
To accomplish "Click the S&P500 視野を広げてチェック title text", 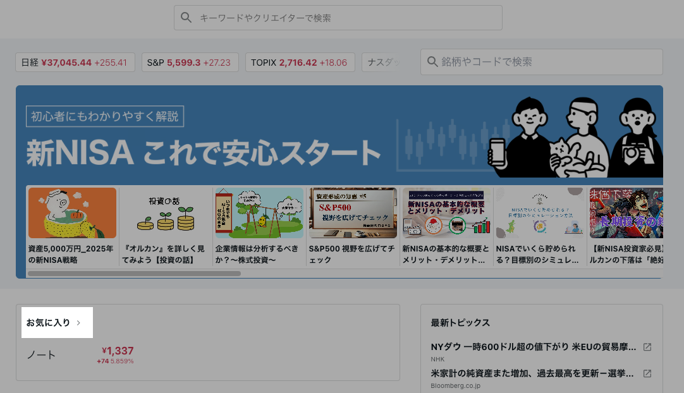I will coord(351,254).
